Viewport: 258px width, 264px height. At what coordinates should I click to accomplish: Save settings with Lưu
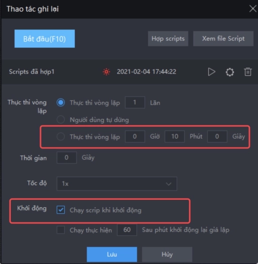[x=112, y=254]
